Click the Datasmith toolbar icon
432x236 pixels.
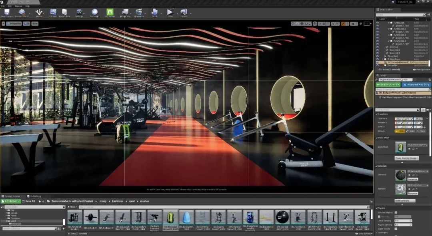point(94,12)
